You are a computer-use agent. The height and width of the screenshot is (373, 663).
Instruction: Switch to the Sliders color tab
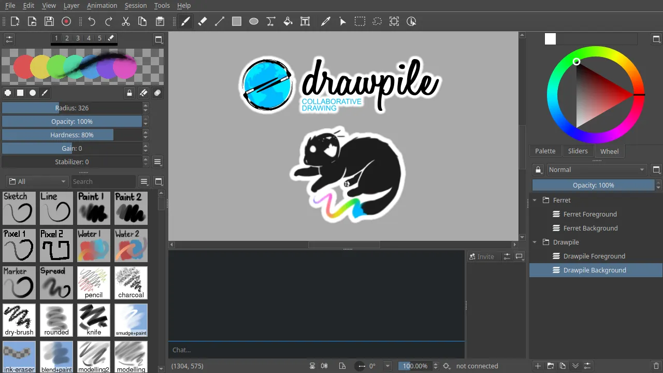click(x=578, y=151)
